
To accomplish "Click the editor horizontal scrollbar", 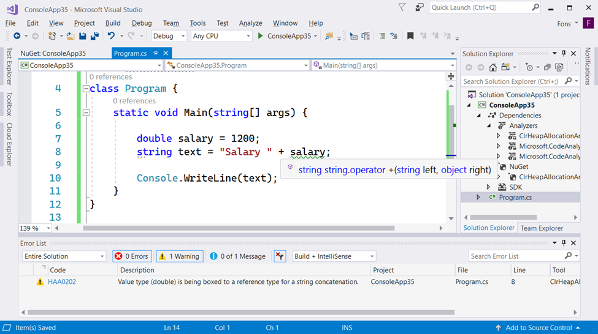I will pos(239,228).
